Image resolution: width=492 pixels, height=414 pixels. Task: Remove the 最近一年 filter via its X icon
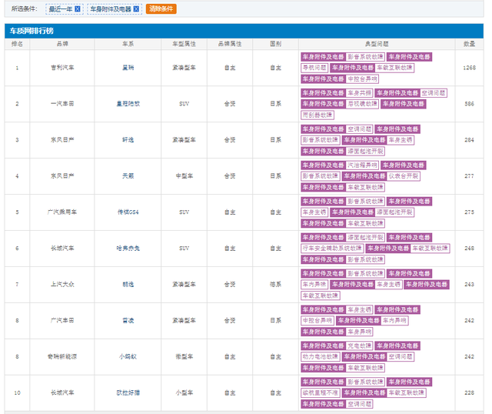click(77, 9)
